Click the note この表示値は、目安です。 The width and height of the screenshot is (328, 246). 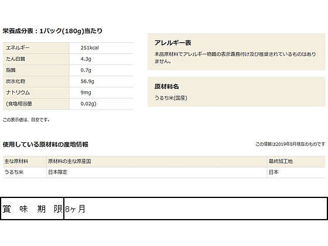click(x=26, y=120)
